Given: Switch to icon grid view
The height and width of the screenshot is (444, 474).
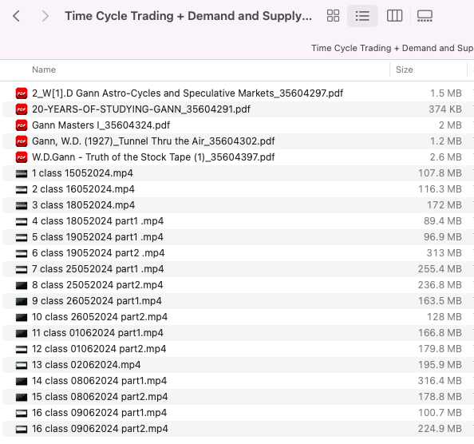Looking at the screenshot, I should point(333,16).
